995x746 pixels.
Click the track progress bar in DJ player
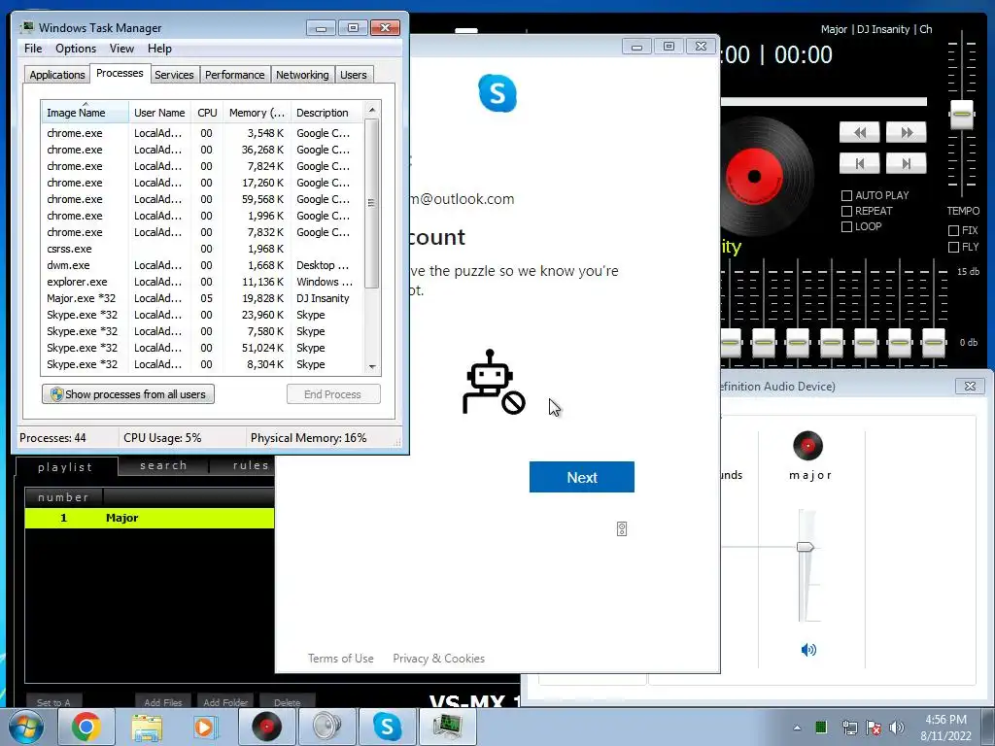click(x=824, y=101)
